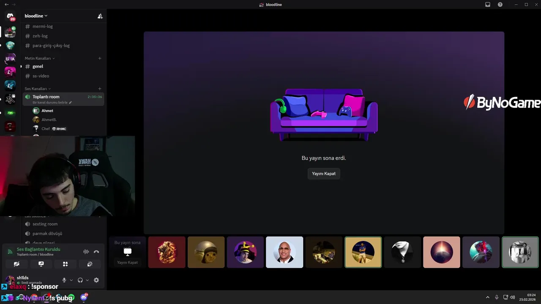Check voice connection signal icon
The image size is (541, 304).
coord(10,252)
